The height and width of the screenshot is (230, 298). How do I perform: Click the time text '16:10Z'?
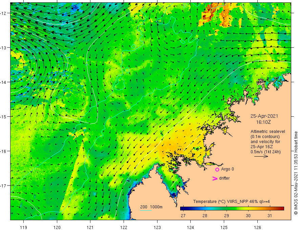pyautogui.click(x=263, y=122)
